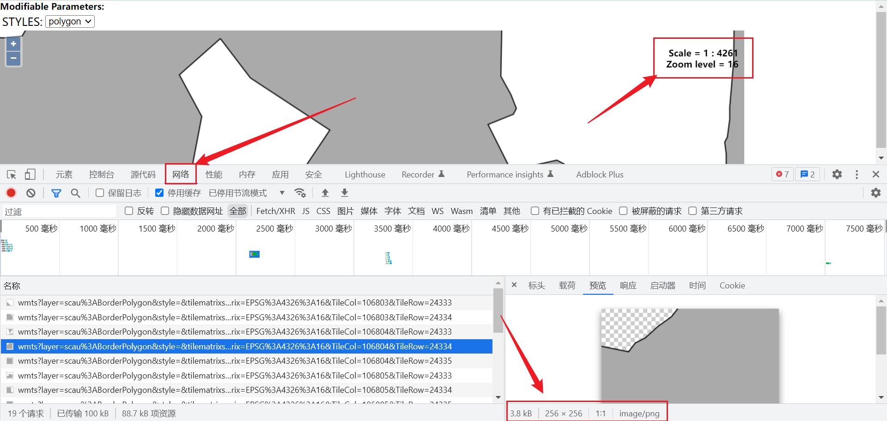Image resolution: width=887 pixels, height=421 pixels.
Task: Filter requests by CSS
Action: point(323,211)
